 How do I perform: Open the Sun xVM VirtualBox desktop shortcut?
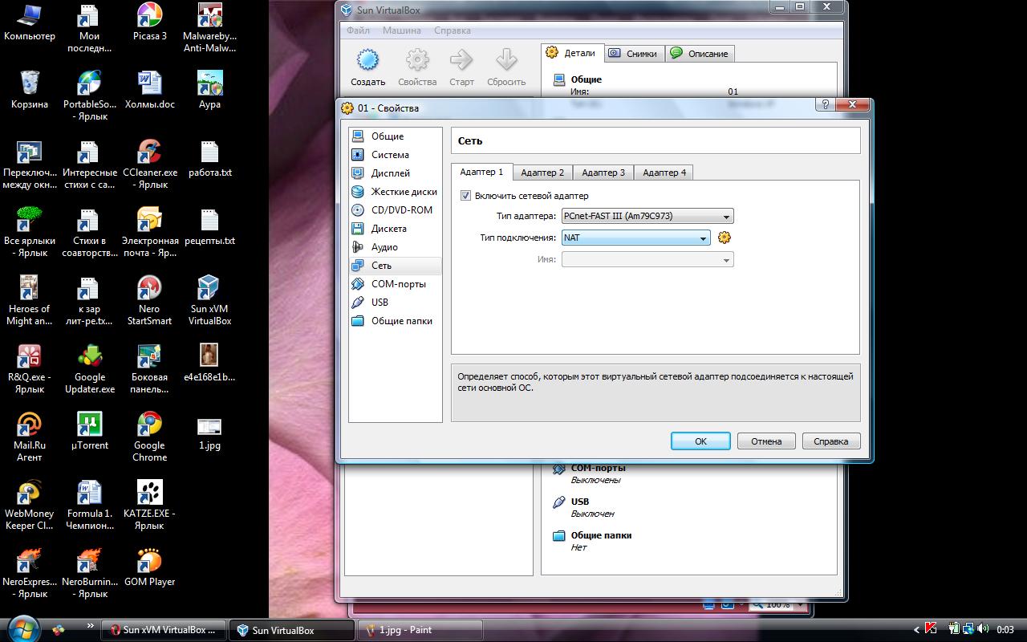(209, 300)
